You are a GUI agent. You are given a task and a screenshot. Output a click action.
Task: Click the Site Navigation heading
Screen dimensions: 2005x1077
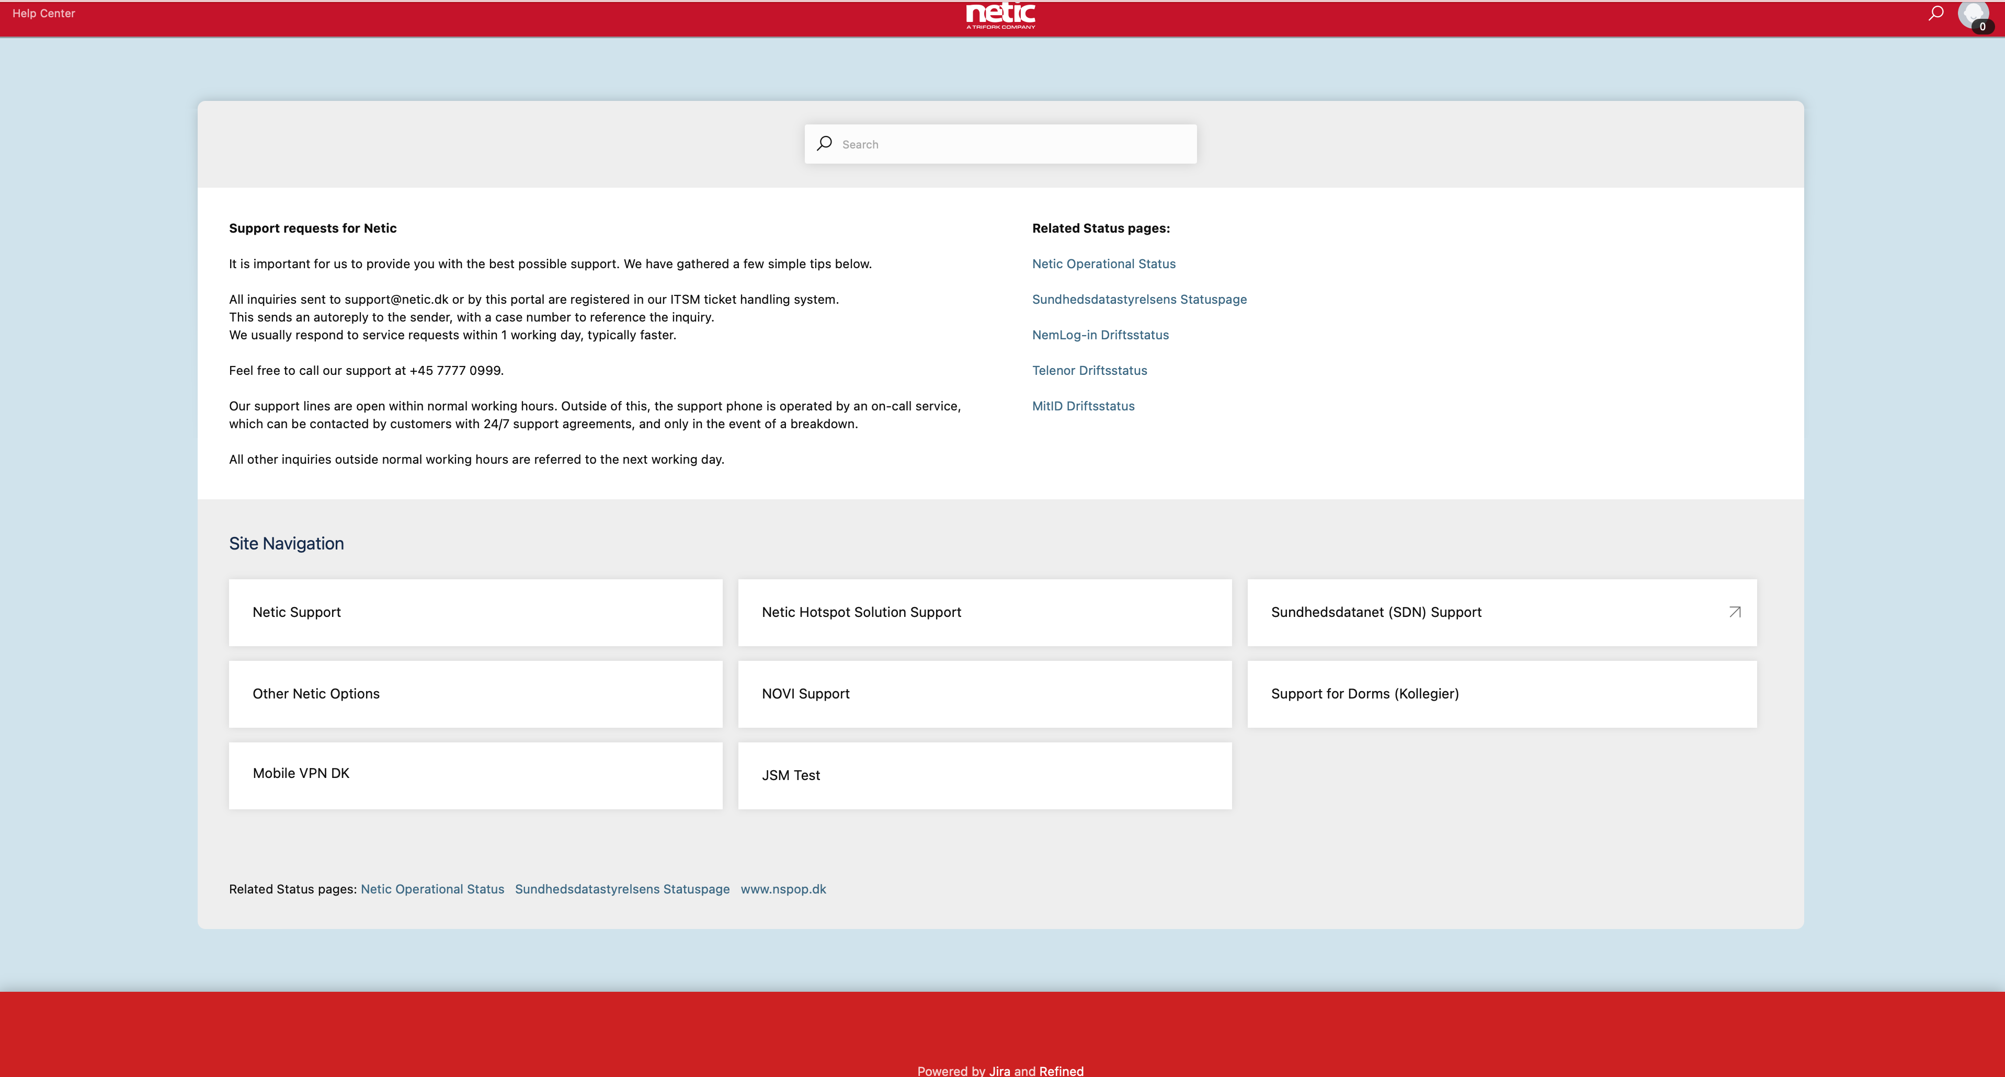coord(287,543)
